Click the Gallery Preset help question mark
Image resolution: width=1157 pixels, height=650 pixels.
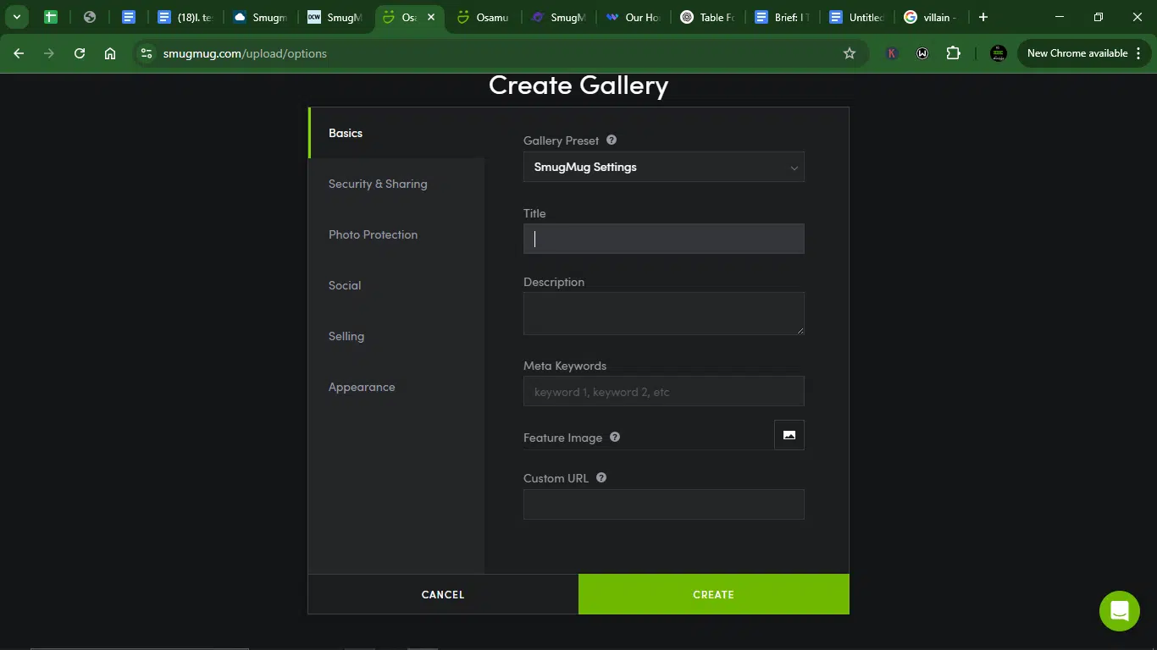tap(612, 140)
